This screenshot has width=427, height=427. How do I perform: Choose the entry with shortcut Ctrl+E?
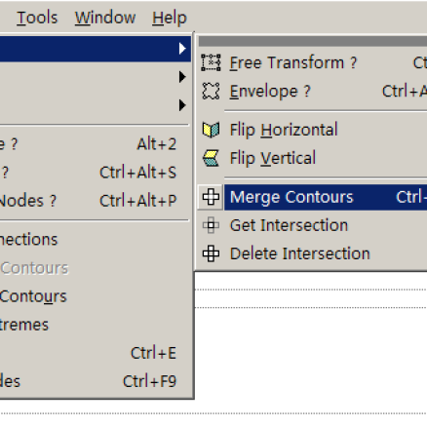coord(95,353)
